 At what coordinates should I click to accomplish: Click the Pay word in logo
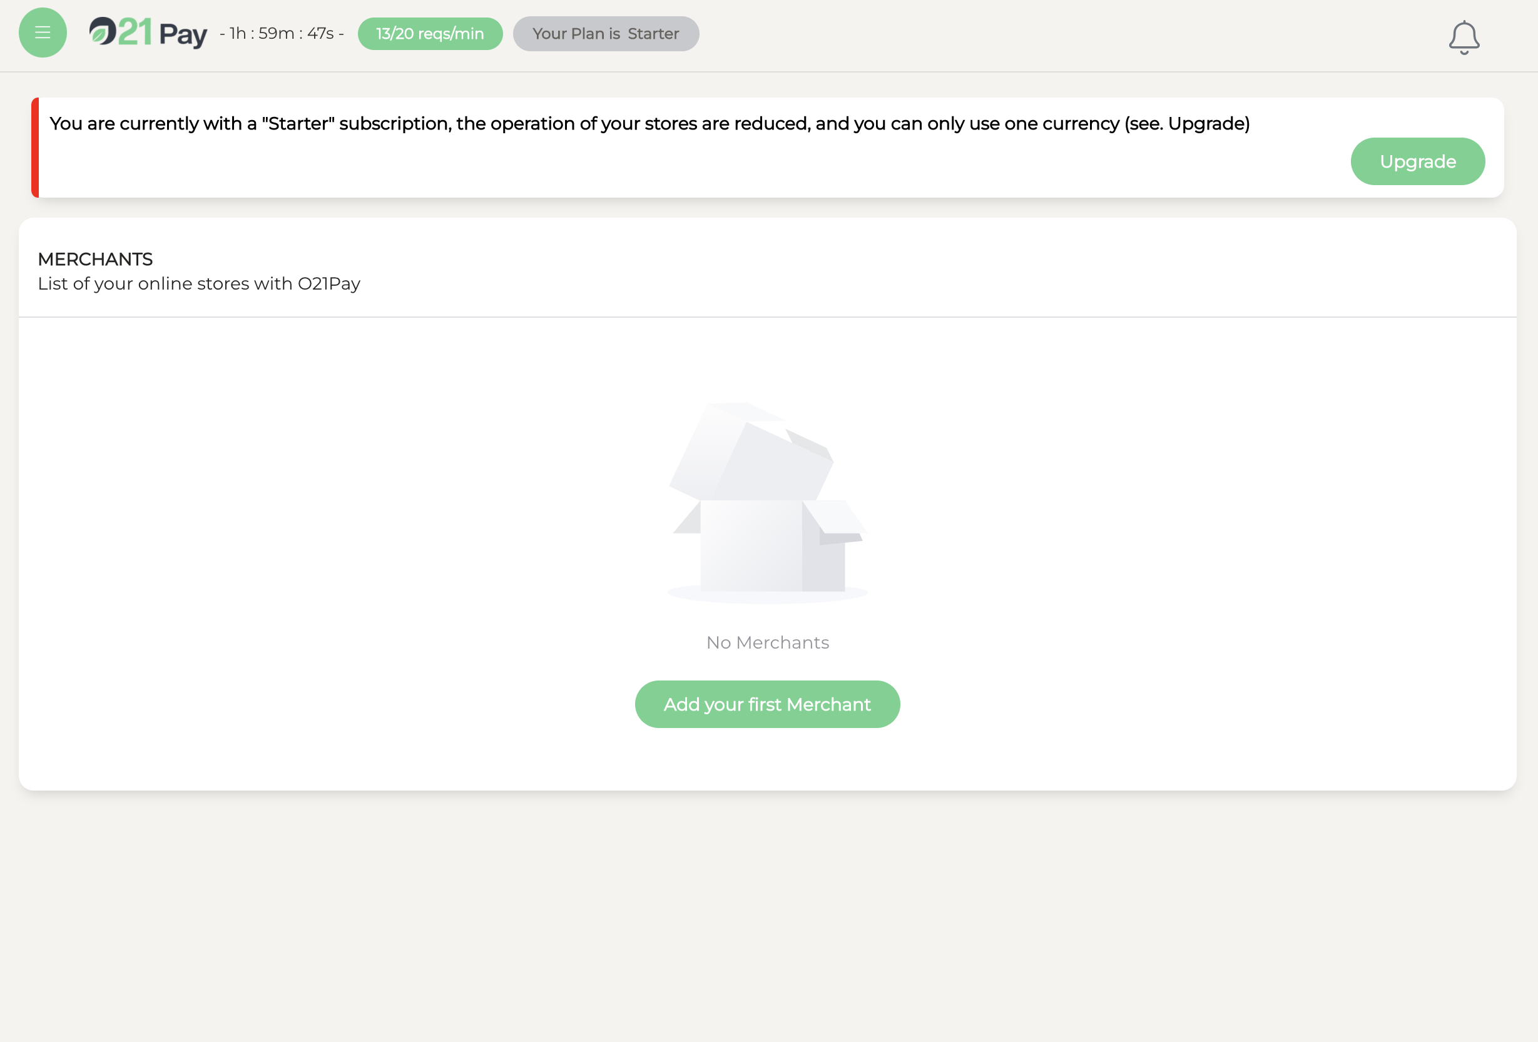183,34
